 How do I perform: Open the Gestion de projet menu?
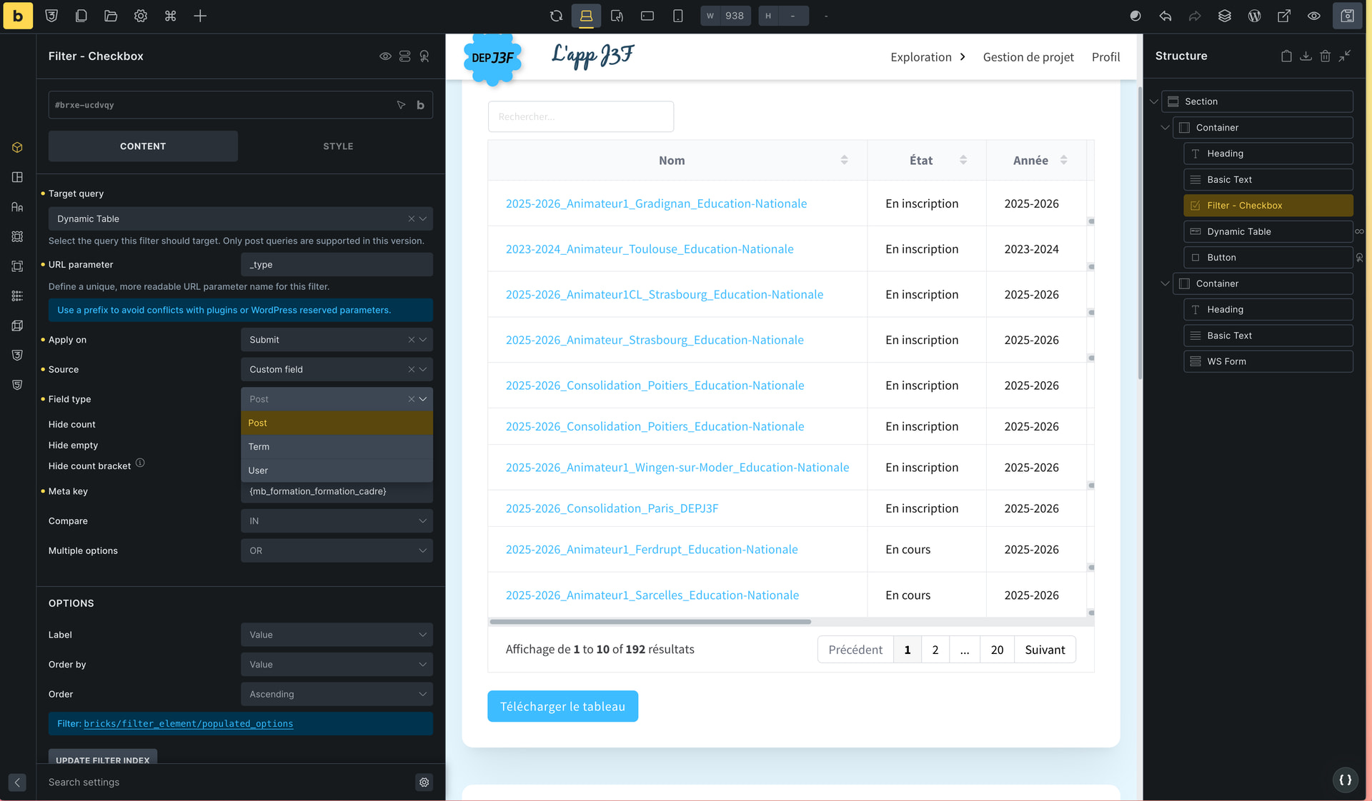[1028, 57]
